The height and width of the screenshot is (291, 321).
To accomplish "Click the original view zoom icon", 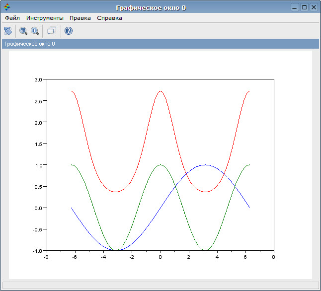I will click(x=35, y=31).
